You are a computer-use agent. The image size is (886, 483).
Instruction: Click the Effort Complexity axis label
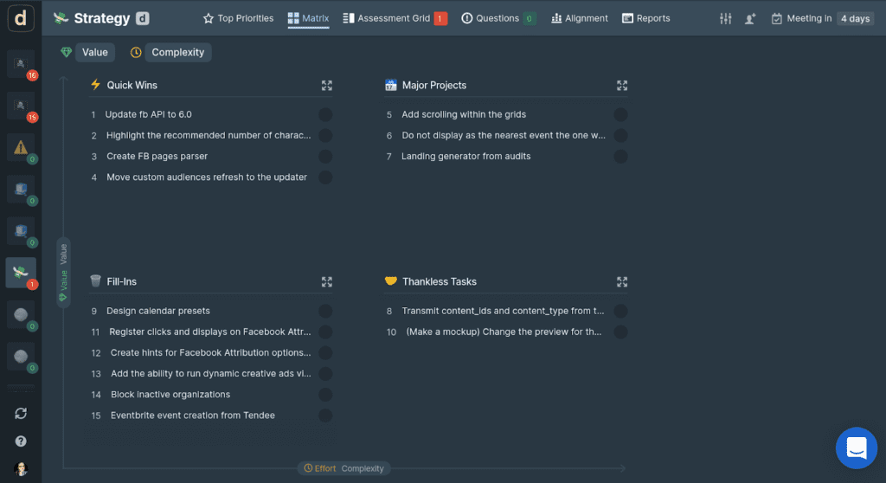tap(344, 468)
